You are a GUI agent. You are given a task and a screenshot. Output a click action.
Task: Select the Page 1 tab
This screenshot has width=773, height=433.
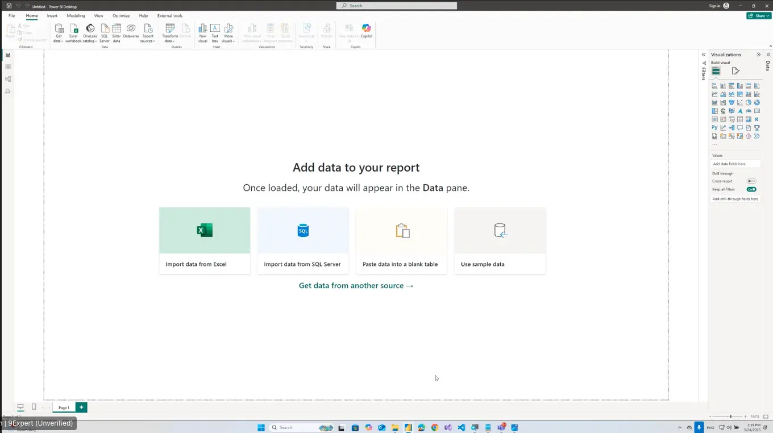(64, 407)
